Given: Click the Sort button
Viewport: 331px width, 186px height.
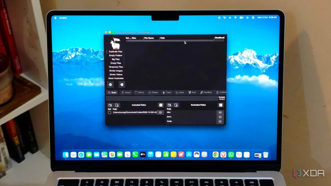Looking at the screenshot, I should coord(192,92).
